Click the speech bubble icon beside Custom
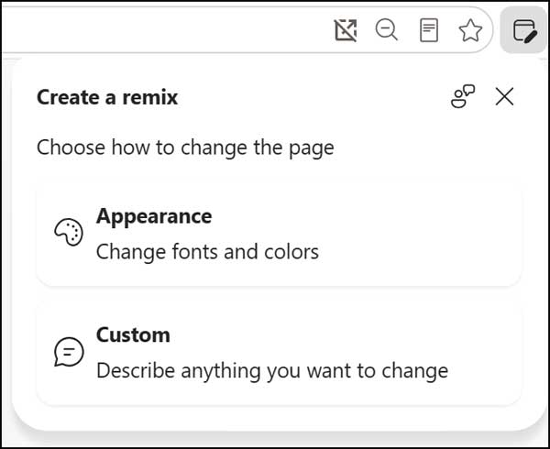Viewport: 550px width, 449px height. point(69,352)
